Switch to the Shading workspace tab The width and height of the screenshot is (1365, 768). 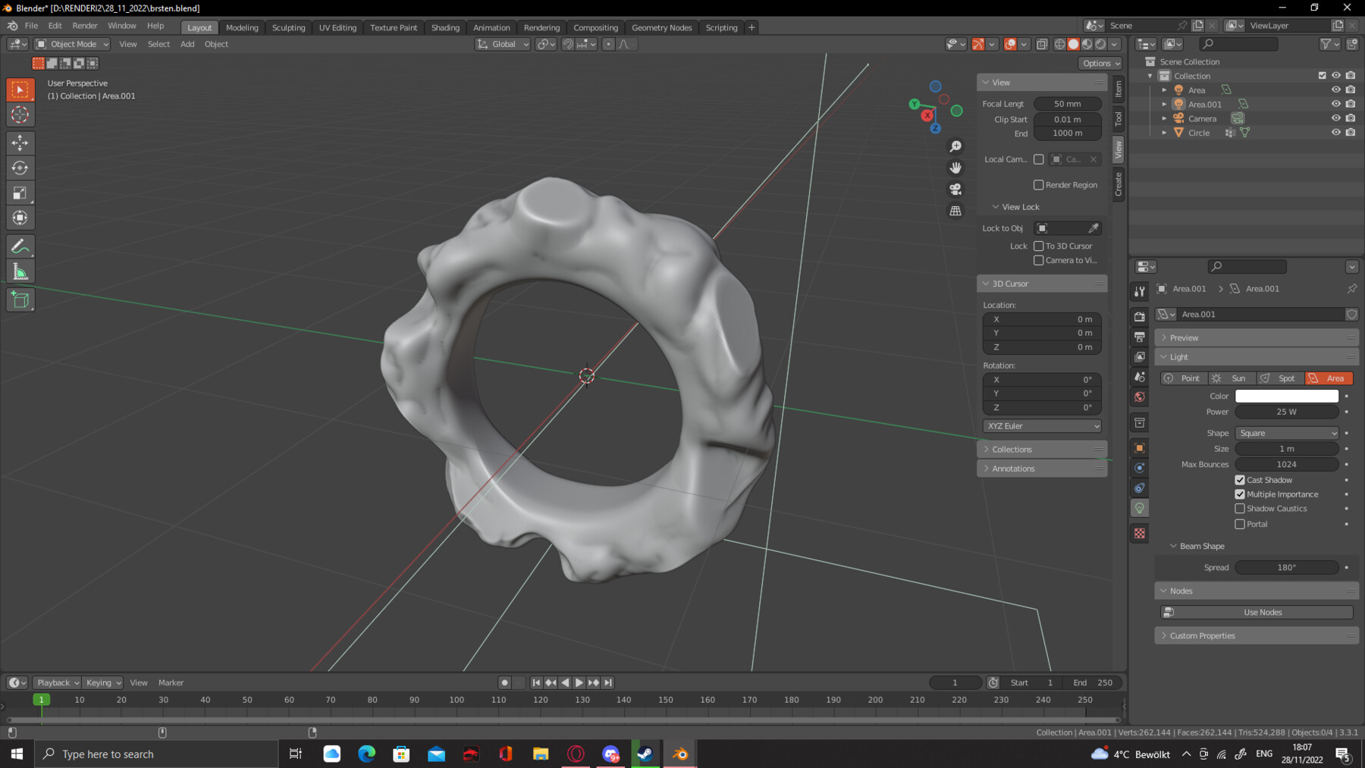pyautogui.click(x=445, y=27)
